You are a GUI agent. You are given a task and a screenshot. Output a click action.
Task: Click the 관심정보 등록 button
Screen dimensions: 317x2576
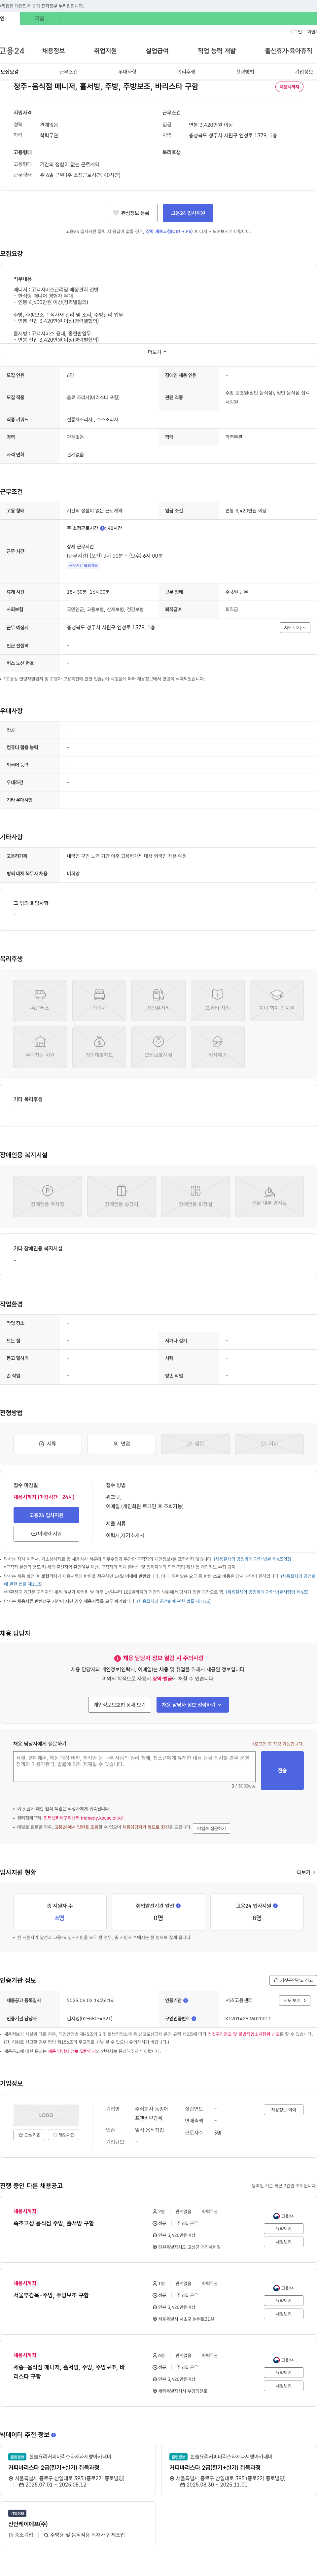tap(130, 213)
